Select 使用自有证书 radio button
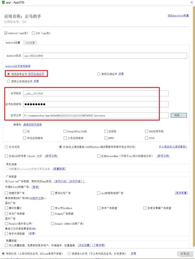This screenshot has height=259, width=195. [9, 74]
